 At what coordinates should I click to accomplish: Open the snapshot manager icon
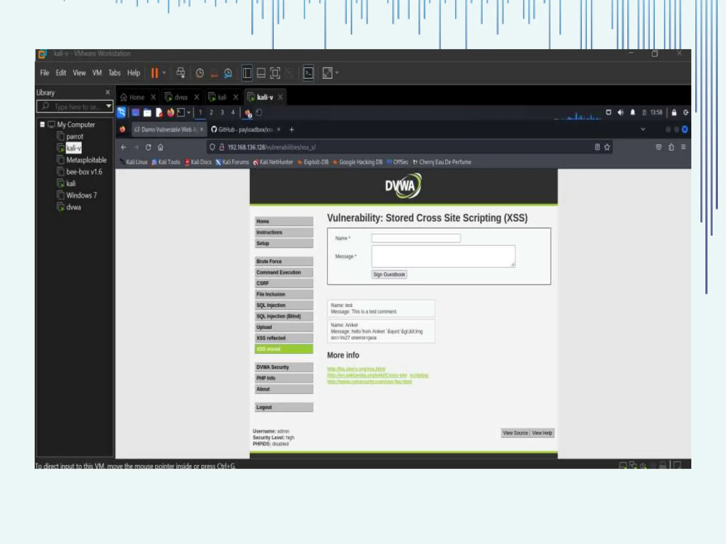pyautogui.click(x=228, y=73)
